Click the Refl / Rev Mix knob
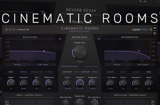 coord(66,103)
